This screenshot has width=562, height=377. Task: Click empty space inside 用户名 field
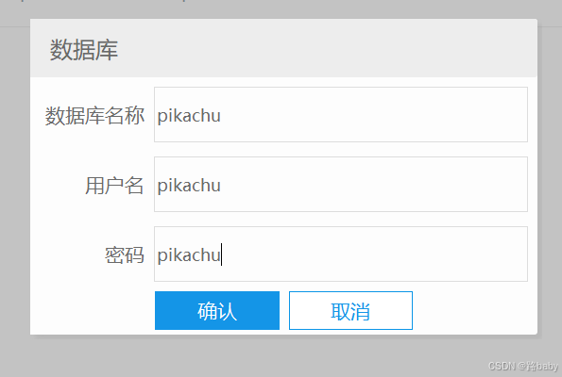coord(373,184)
